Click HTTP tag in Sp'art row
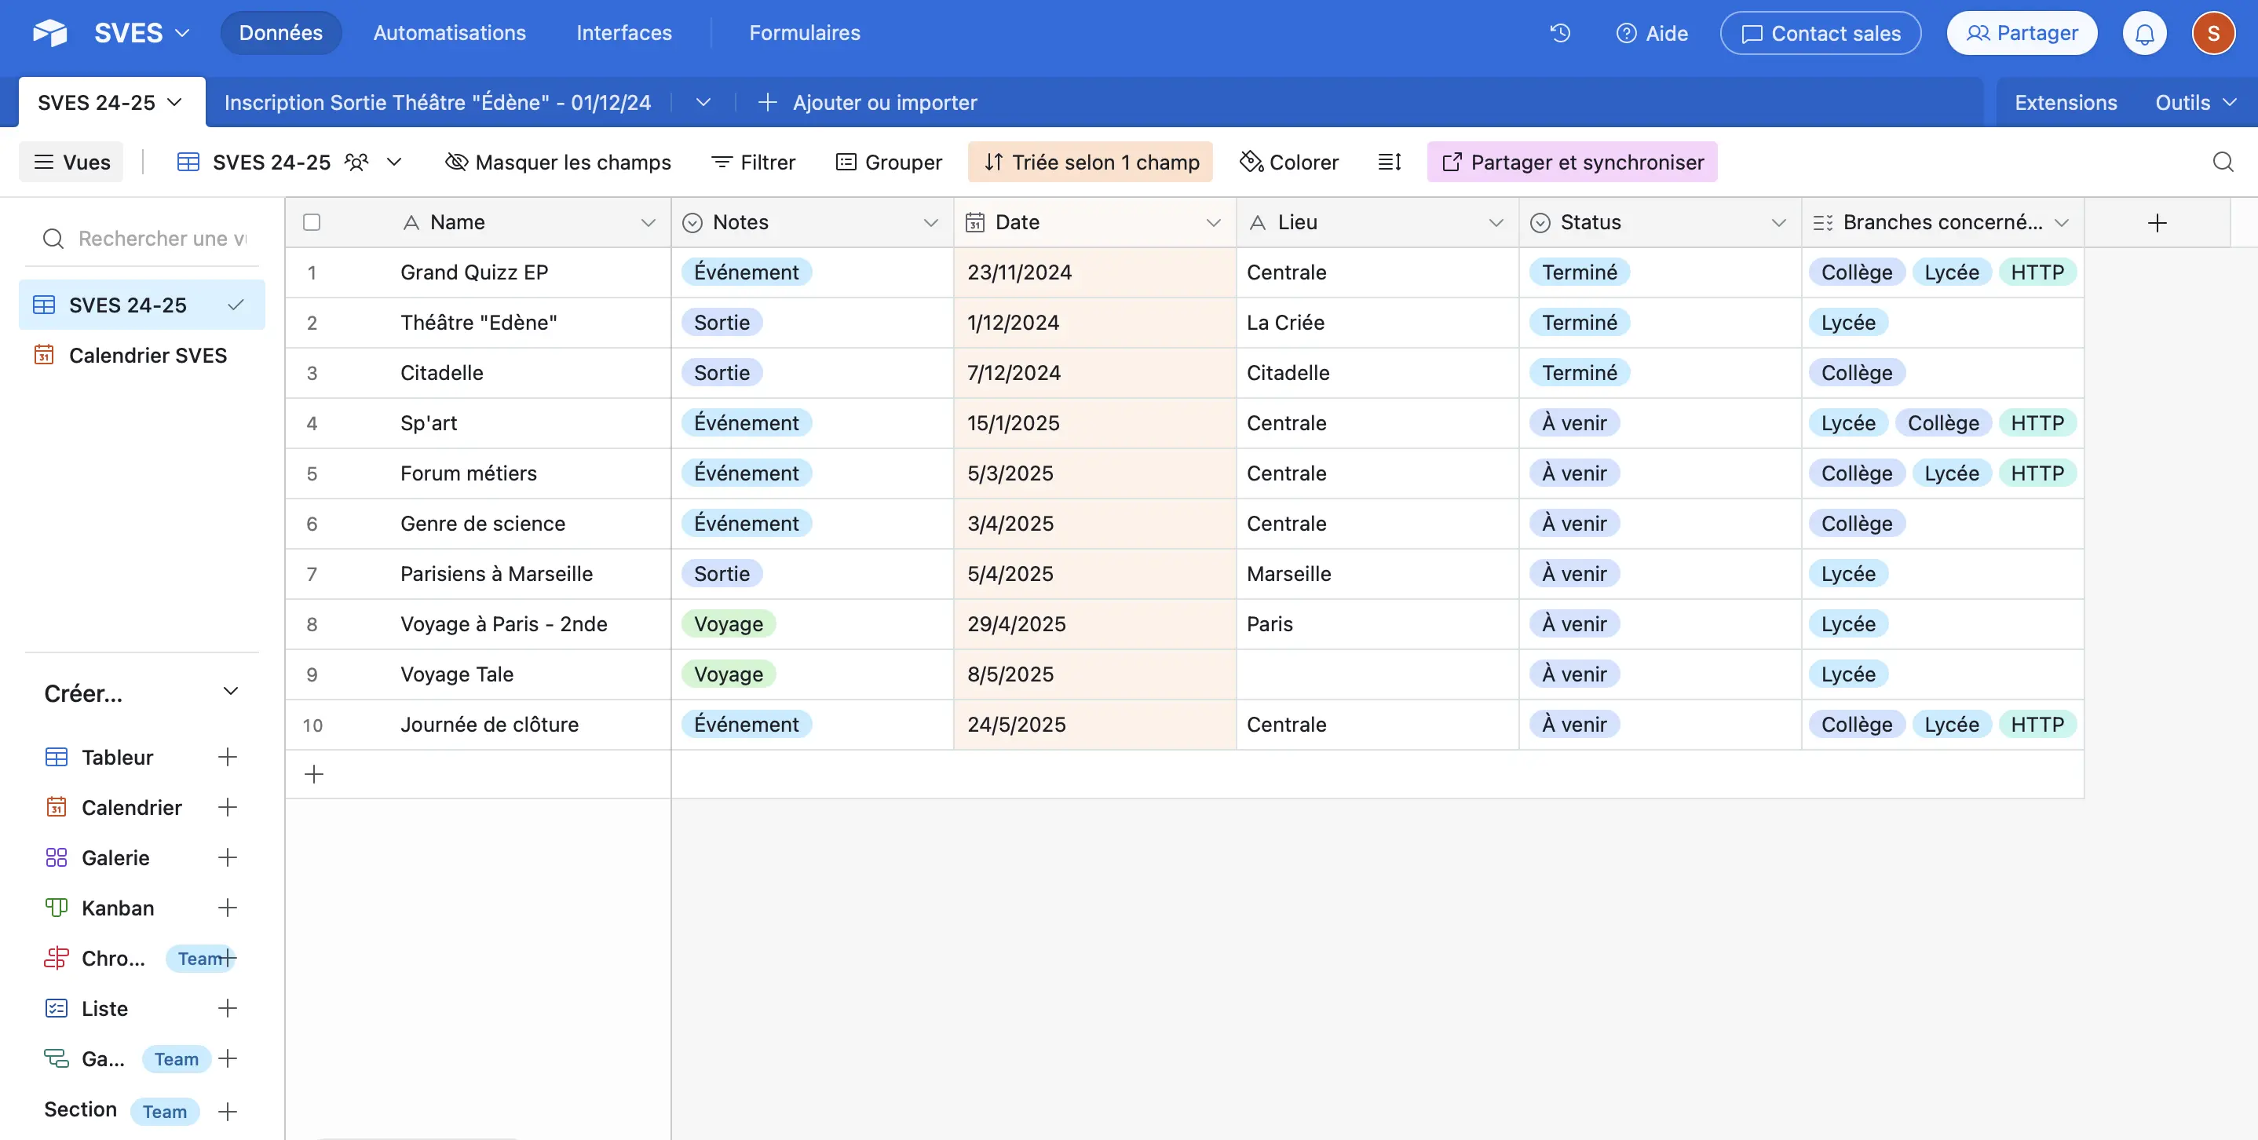 2037,423
